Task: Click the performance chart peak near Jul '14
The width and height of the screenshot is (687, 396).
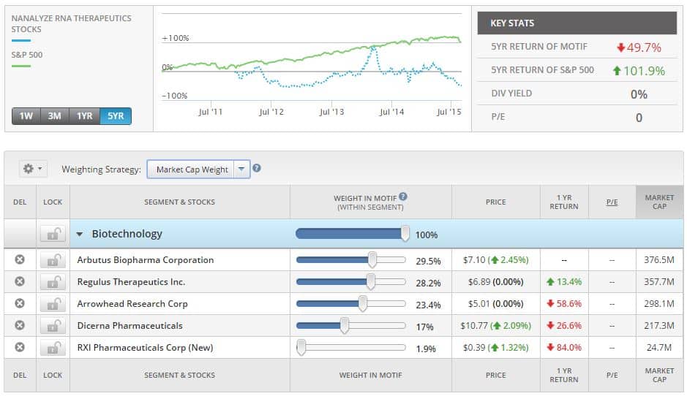Action: click(x=375, y=47)
